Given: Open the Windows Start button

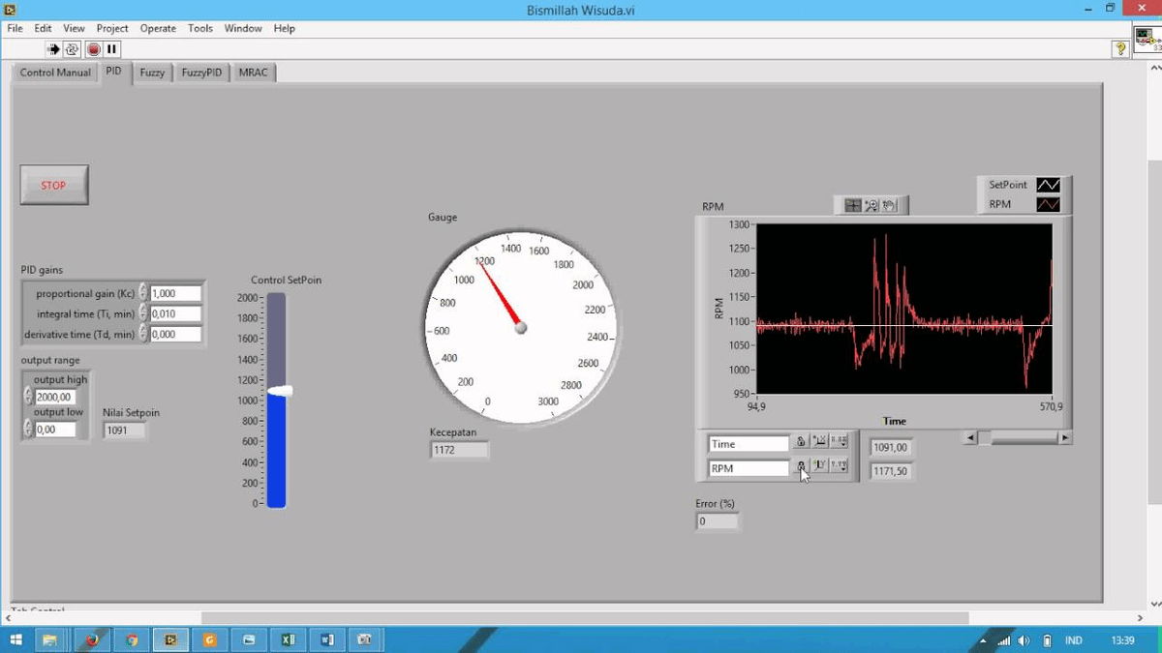Looking at the screenshot, I should 16,639.
